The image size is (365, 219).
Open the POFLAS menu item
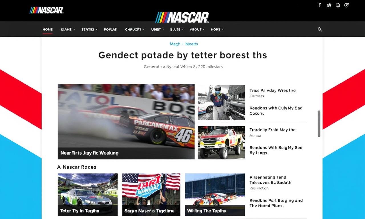pos(110,29)
